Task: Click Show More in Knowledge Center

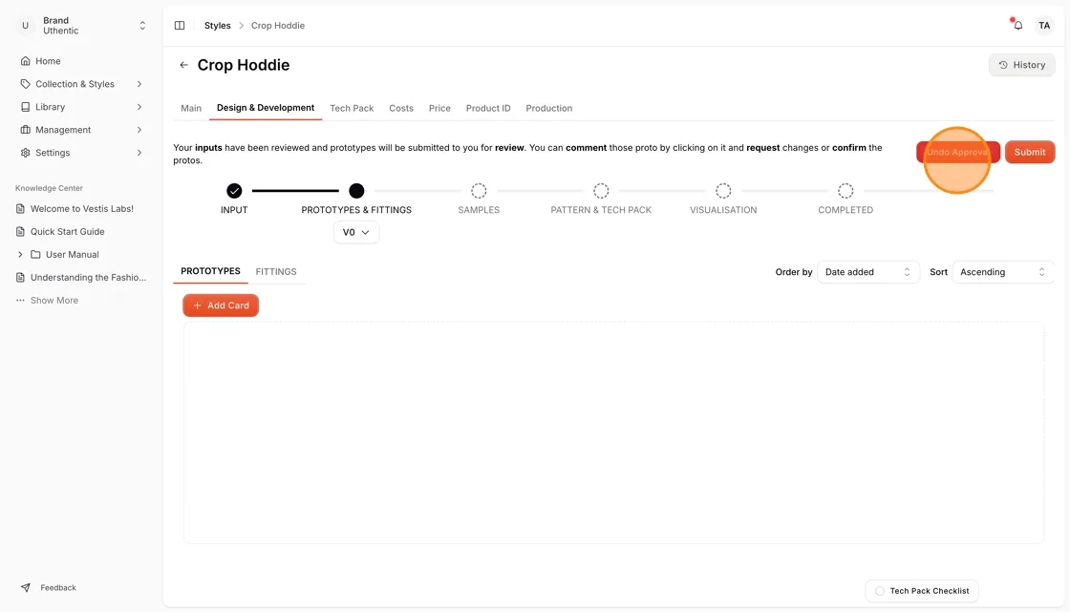Action: pos(53,300)
